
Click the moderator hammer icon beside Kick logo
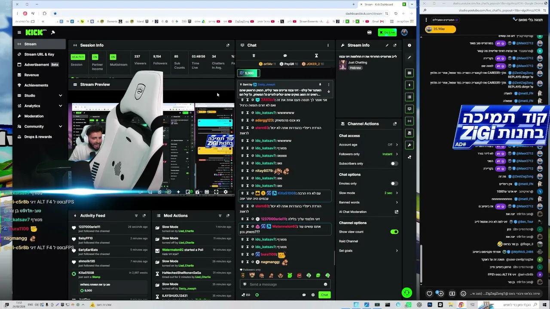[x=53, y=32]
